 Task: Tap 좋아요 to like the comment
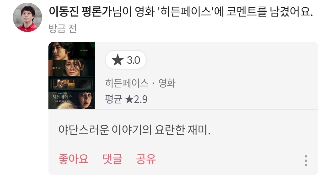74,159
